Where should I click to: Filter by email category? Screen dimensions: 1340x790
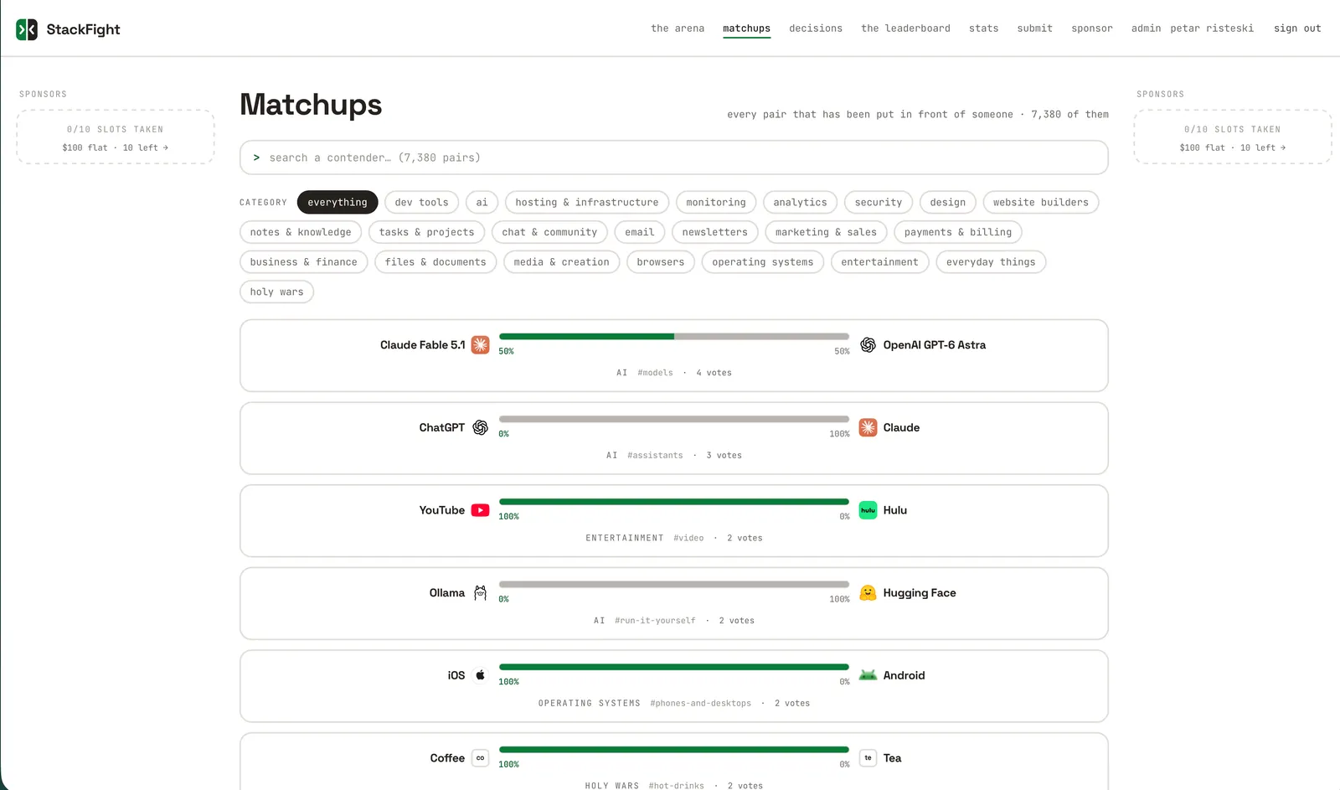tap(640, 232)
